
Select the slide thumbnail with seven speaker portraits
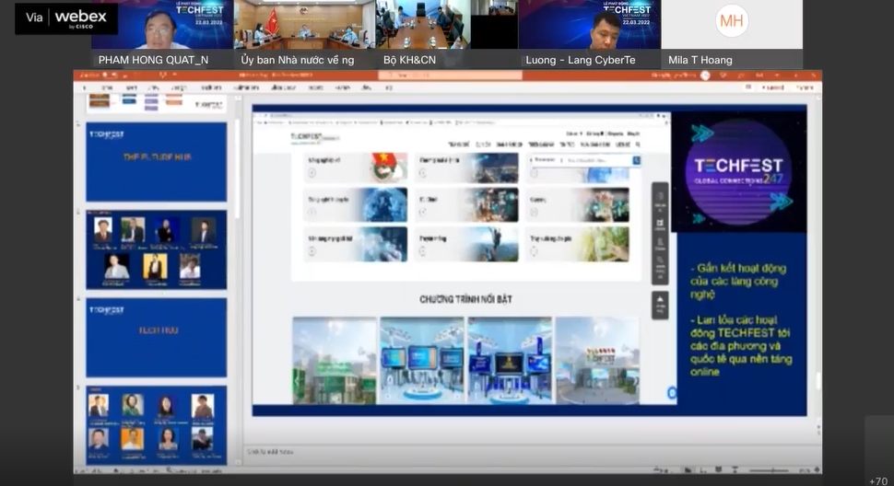[157, 249]
